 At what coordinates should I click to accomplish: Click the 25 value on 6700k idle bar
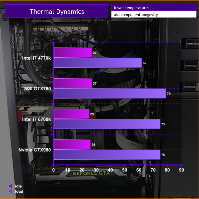point(92,114)
